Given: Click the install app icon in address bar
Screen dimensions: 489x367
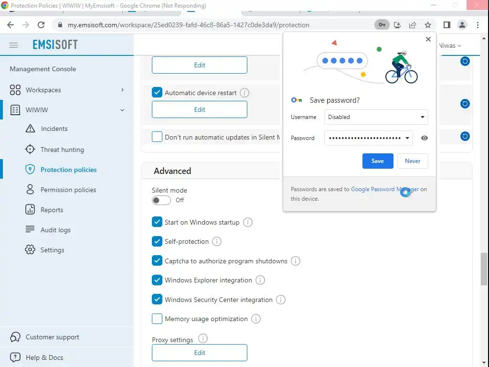Looking at the screenshot, I should pyautogui.click(x=397, y=25).
